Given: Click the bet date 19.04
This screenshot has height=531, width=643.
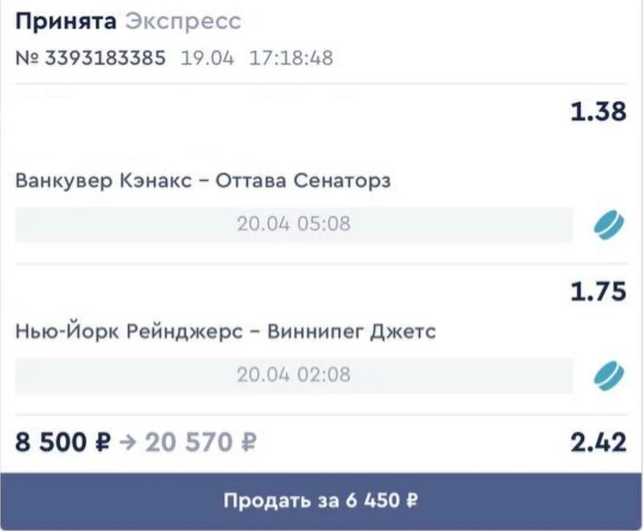Looking at the screenshot, I should [207, 58].
